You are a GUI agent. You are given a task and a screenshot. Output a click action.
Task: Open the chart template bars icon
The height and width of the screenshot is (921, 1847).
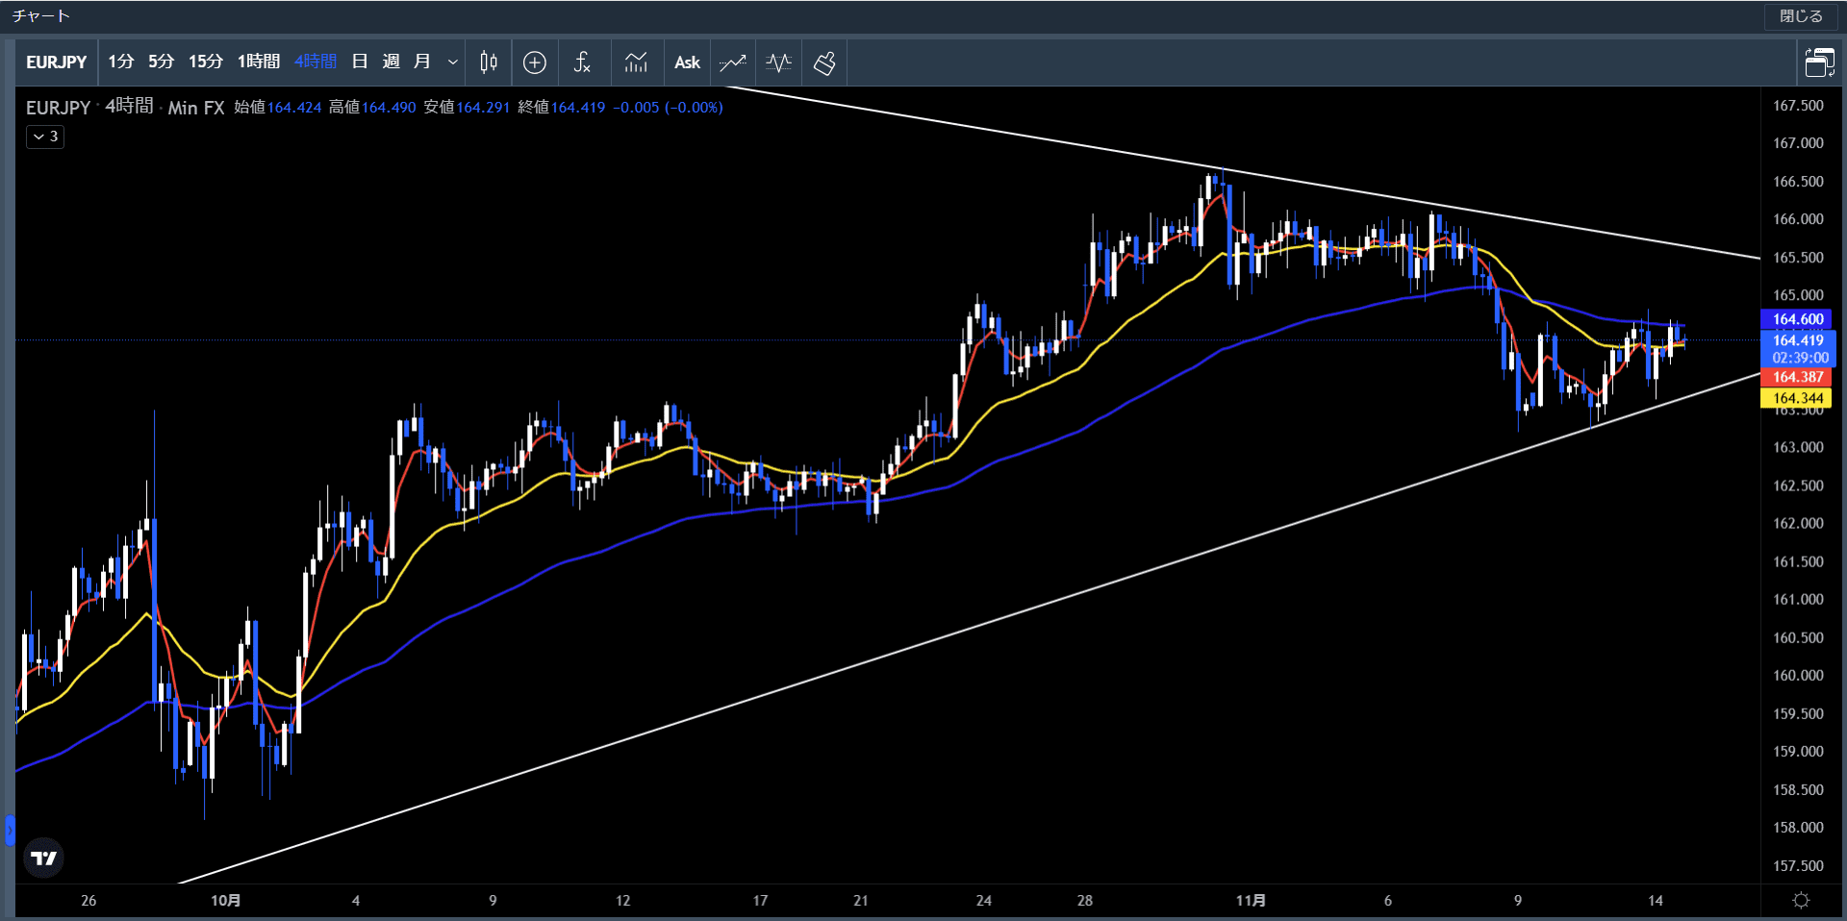[636, 62]
